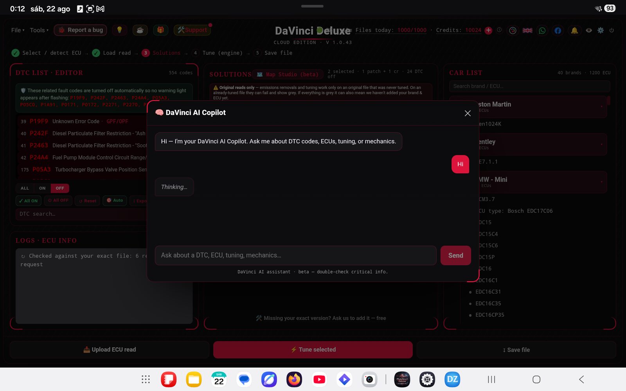Filter DTC list by ALL
The width and height of the screenshot is (626, 391).
(25, 188)
